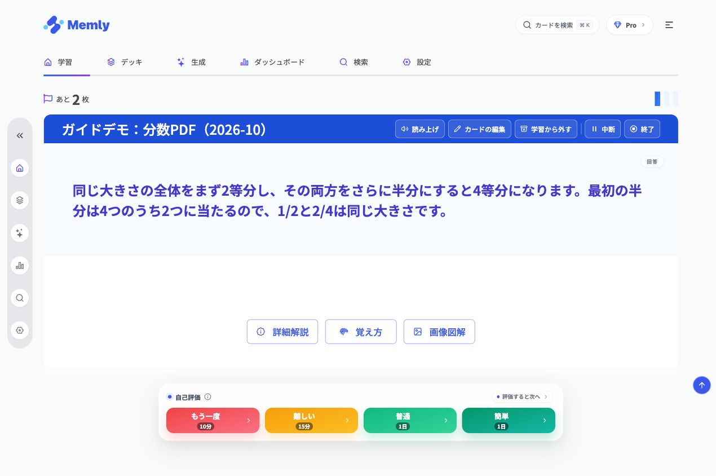Switch to the ダッシュボード tab
The width and height of the screenshot is (716, 476).
(x=272, y=62)
